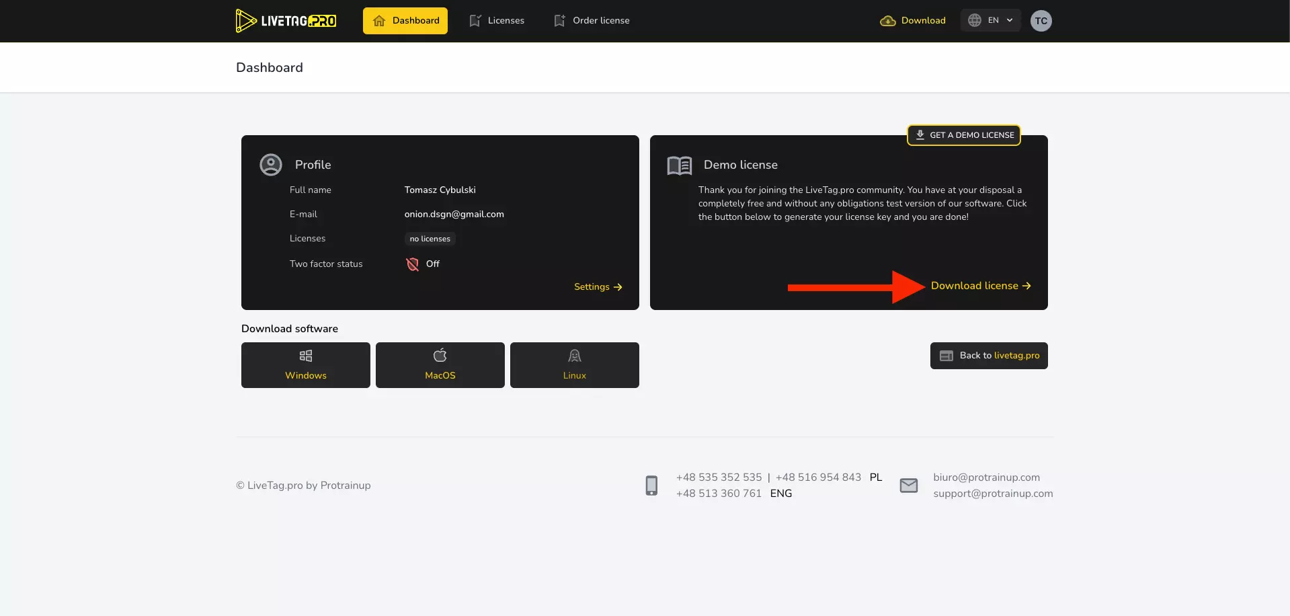This screenshot has height=616, width=1290.
Task: Download the Linux software
Action: pos(575,365)
